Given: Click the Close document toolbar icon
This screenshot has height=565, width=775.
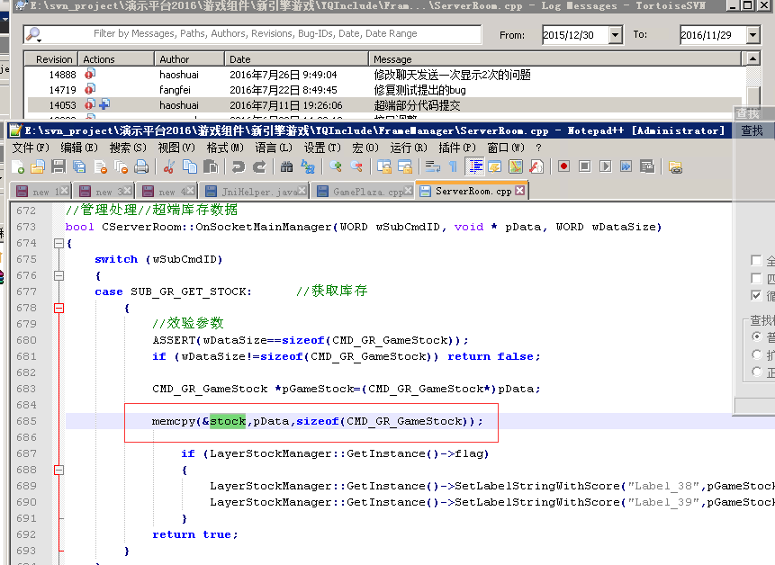Looking at the screenshot, I should click(x=101, y=167).
